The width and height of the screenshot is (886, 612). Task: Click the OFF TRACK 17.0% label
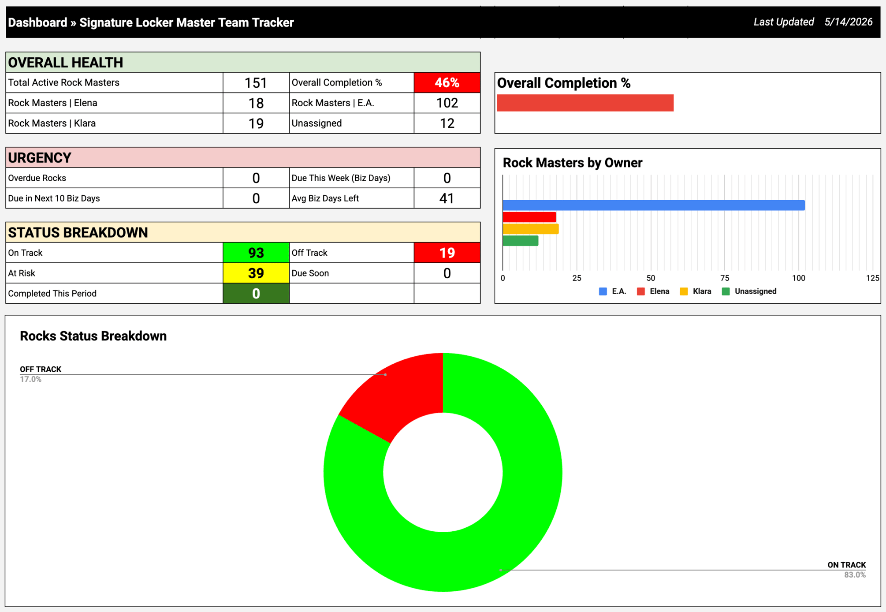click(x=41, y=374)
